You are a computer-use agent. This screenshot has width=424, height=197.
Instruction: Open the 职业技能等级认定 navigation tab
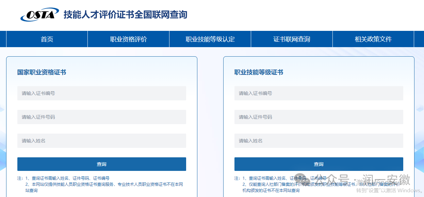pyautogui.click(x=210, y=39)
